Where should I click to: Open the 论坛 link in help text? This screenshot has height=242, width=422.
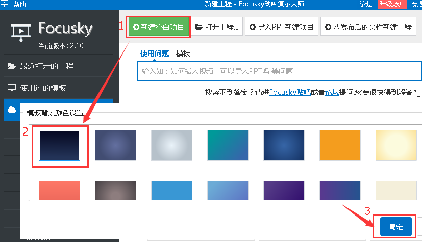(x=332, y=92)
